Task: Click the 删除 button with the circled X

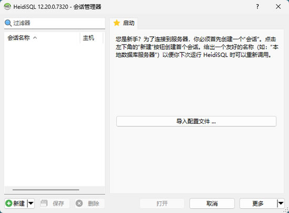Action: tap(90, 204)
